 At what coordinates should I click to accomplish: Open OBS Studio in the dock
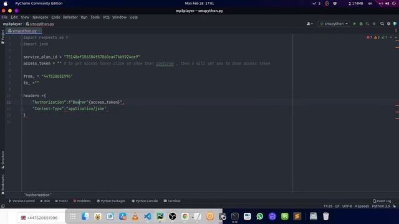click(x=172, y=217)
